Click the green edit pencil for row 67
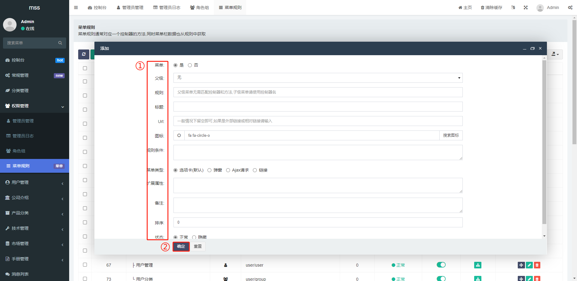 click(529, 265)
